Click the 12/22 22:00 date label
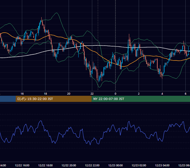Screen dimensions: 190x168 point(92,165)
